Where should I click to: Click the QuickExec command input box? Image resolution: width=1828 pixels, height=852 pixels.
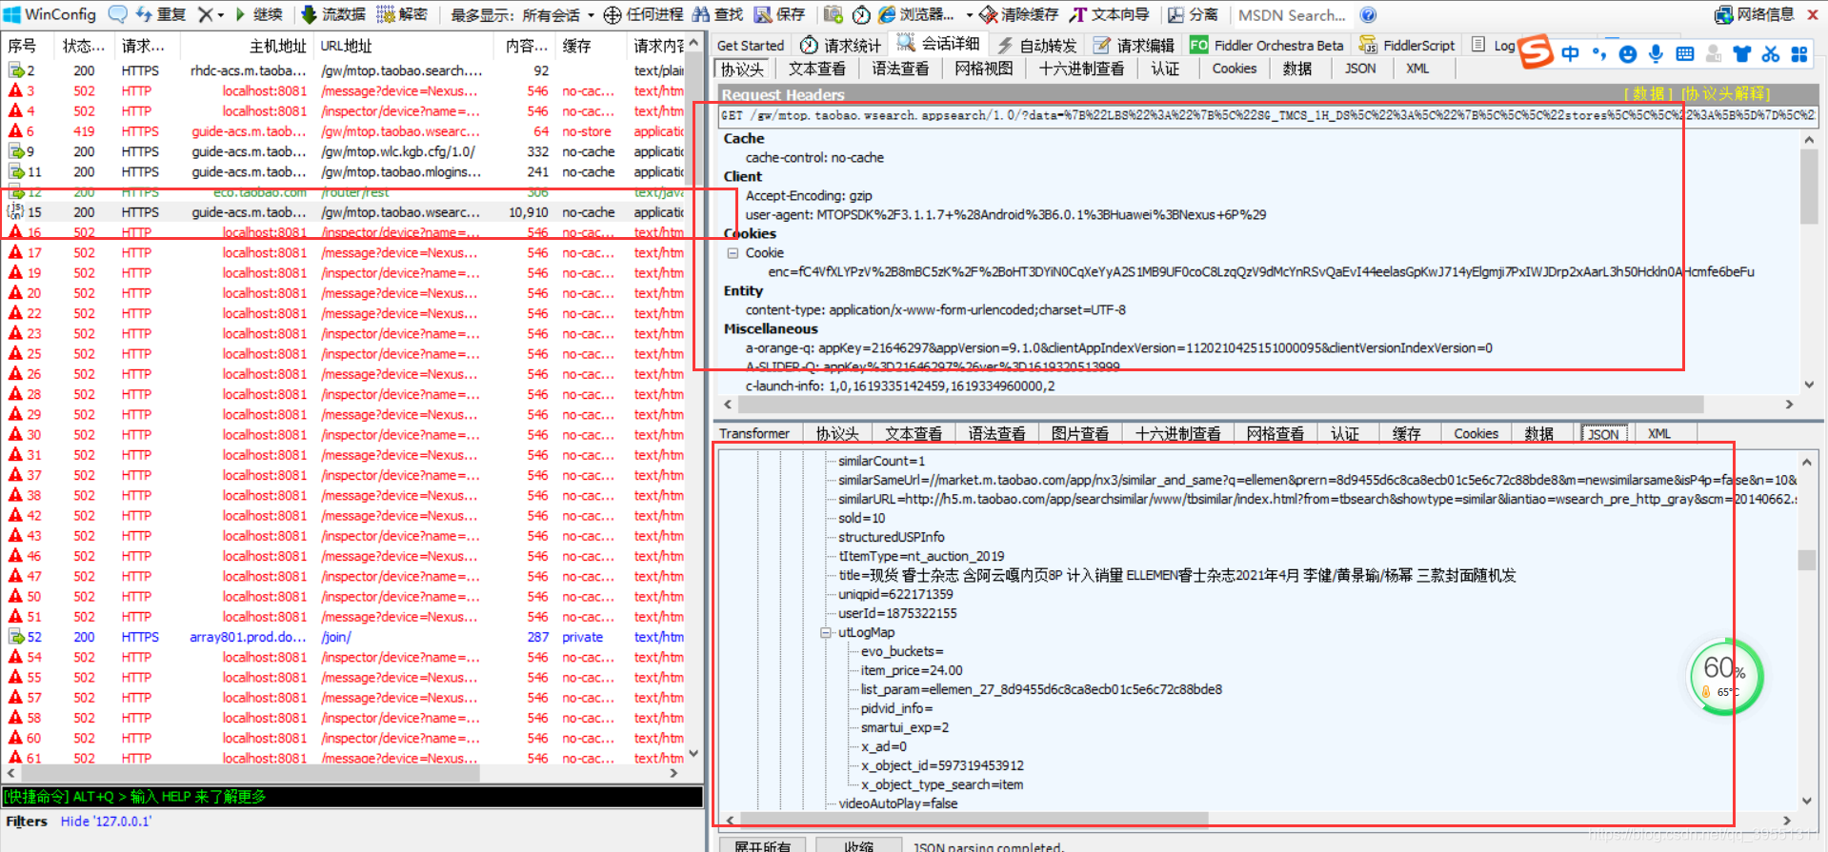352,797
